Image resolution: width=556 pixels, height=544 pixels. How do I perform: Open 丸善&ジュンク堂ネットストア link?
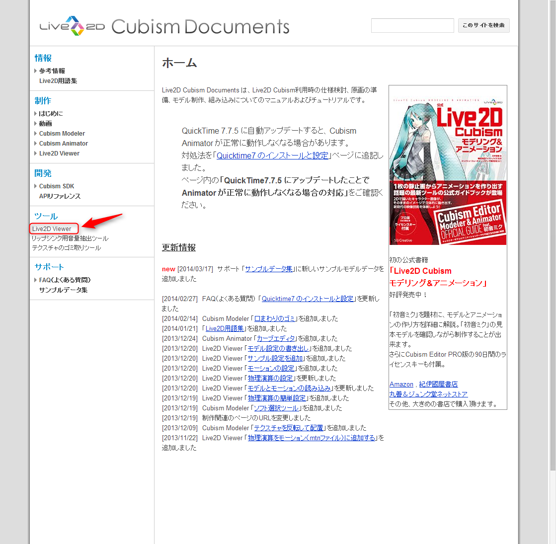(x=428, y=394)
